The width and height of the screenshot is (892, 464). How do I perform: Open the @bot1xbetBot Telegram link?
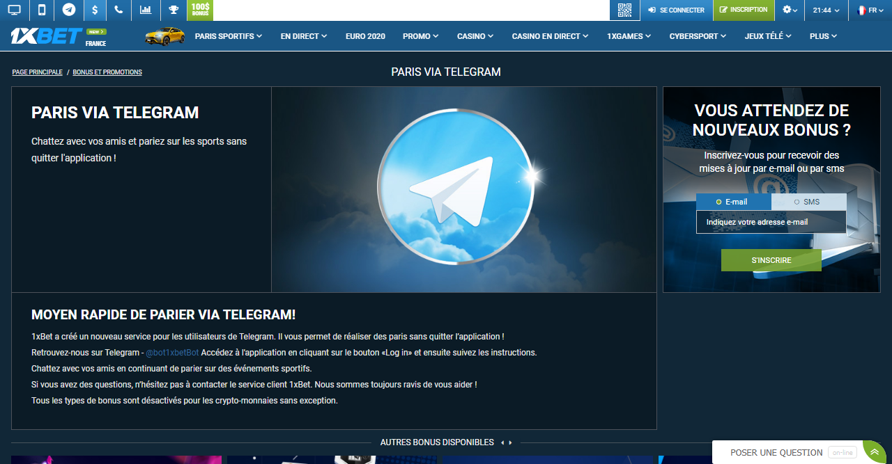172,353
